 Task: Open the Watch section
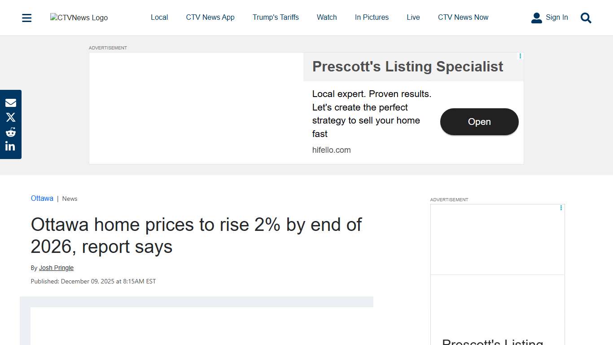coord(327,18)
